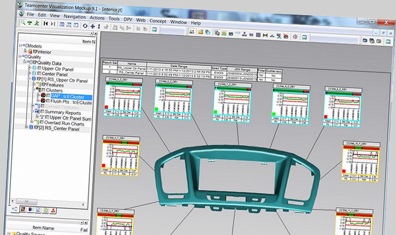Viewport: 396px width, 235px height.
Task: Select the Upper Ctr Panel Sum report item
Action: [x=71, y=118]
